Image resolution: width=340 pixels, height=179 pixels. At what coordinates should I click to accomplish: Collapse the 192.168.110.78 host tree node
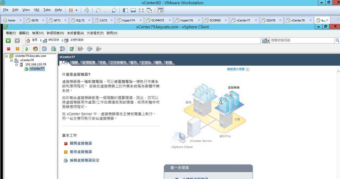click(16, 65)
